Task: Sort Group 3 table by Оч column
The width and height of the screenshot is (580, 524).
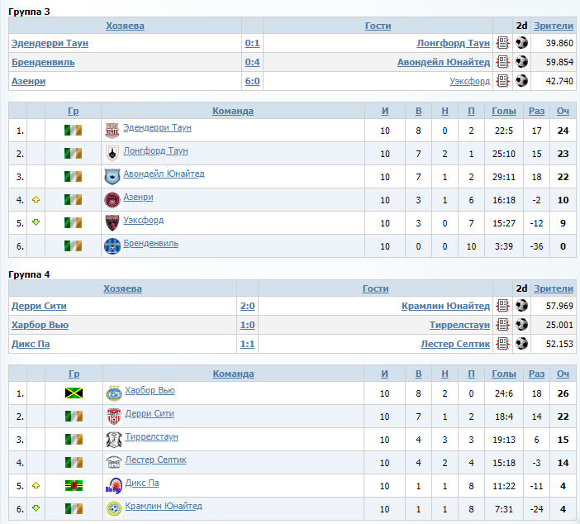Action: [563, 111]
